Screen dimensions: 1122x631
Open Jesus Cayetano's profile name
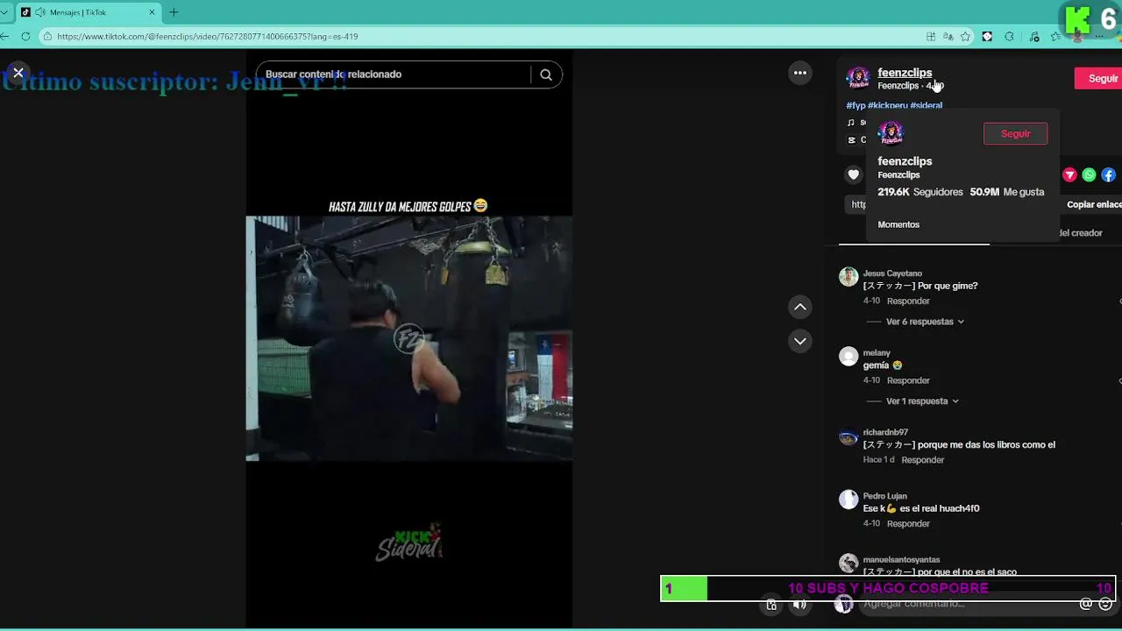892,273
